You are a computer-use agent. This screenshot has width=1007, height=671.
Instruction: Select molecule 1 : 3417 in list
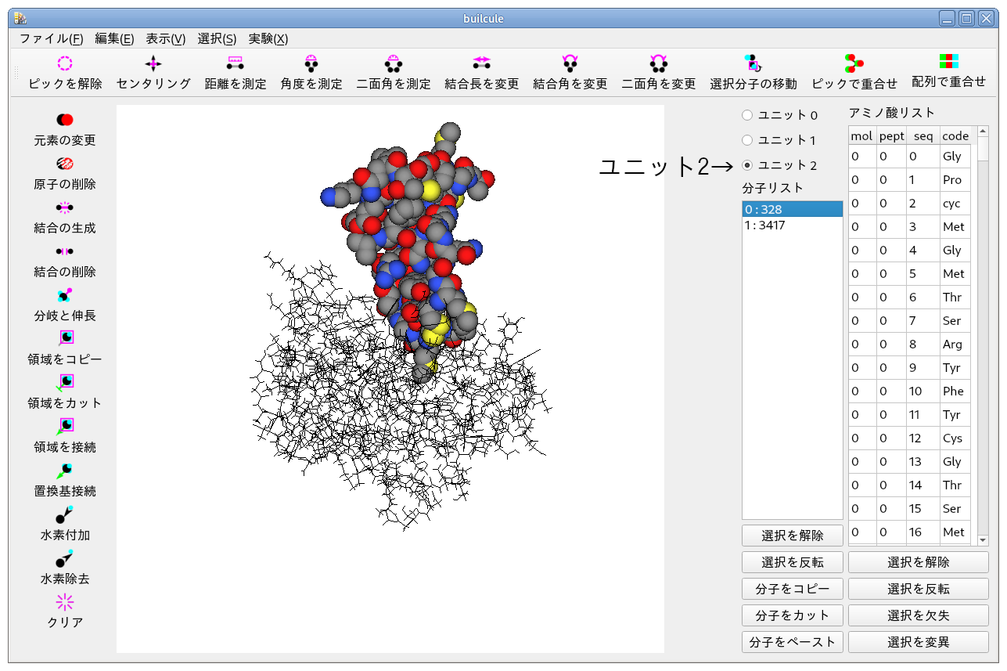click(x=792, y=225)
